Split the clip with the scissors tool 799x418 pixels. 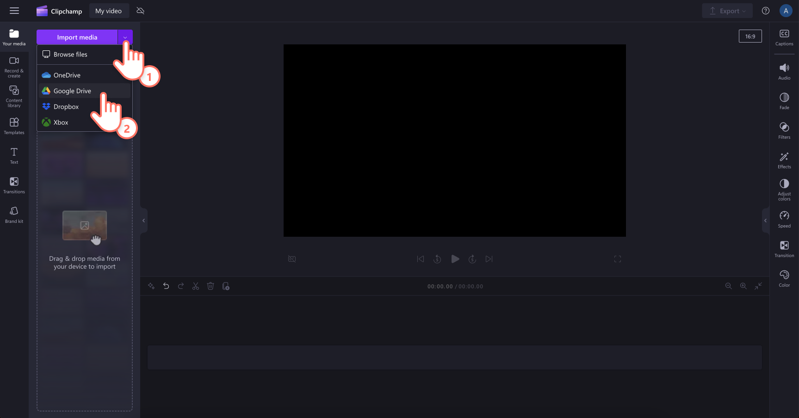pyautogui.click(x=196, y=286)
